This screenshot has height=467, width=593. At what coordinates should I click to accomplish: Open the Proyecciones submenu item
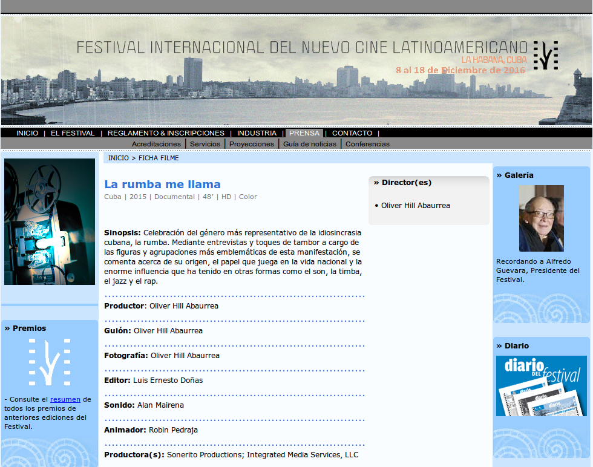pyautogui.click(x=251, y=143)
